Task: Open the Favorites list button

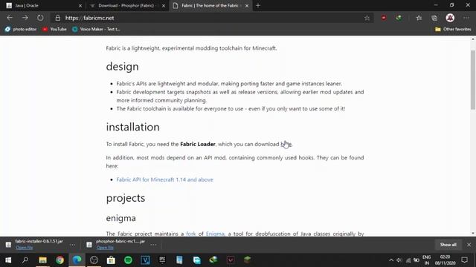Action: (419, 18)
